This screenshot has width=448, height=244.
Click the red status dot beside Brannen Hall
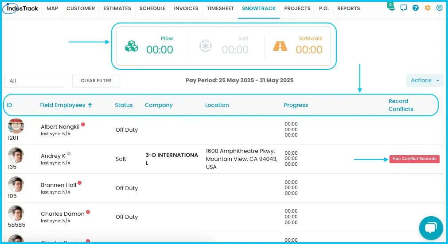[x=80, y=183]
